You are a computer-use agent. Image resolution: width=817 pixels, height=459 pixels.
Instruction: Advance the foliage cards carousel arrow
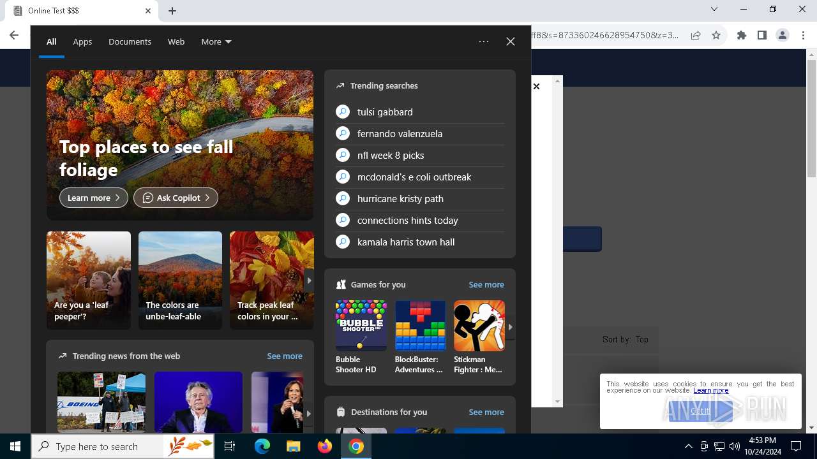tap(309, 280)
